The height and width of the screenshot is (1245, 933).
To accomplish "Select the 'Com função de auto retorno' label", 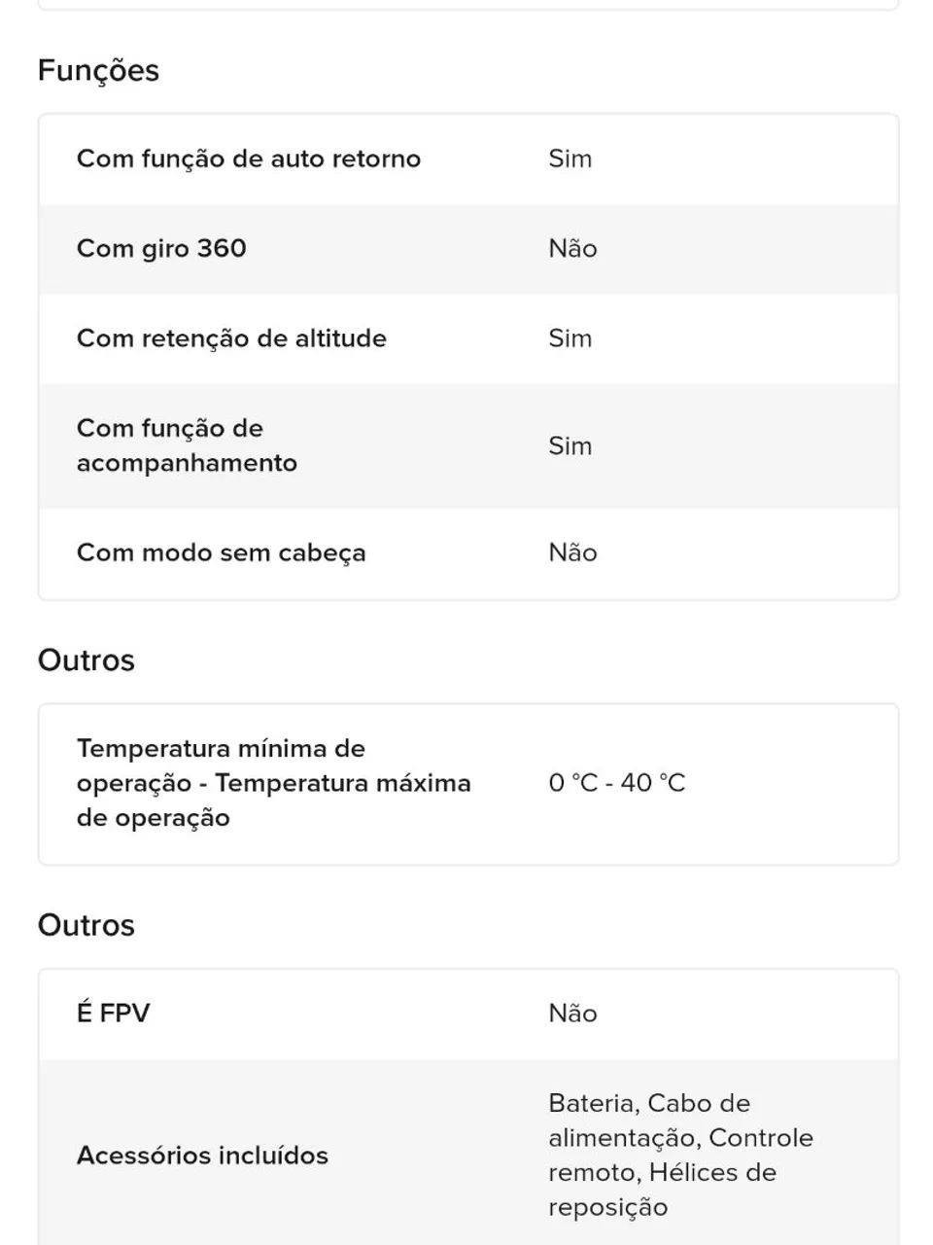I will click(249, 159).
